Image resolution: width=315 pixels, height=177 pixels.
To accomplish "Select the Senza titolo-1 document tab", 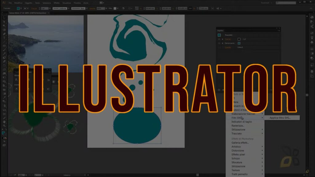I will pyautogui.click(x=28, y=13).
